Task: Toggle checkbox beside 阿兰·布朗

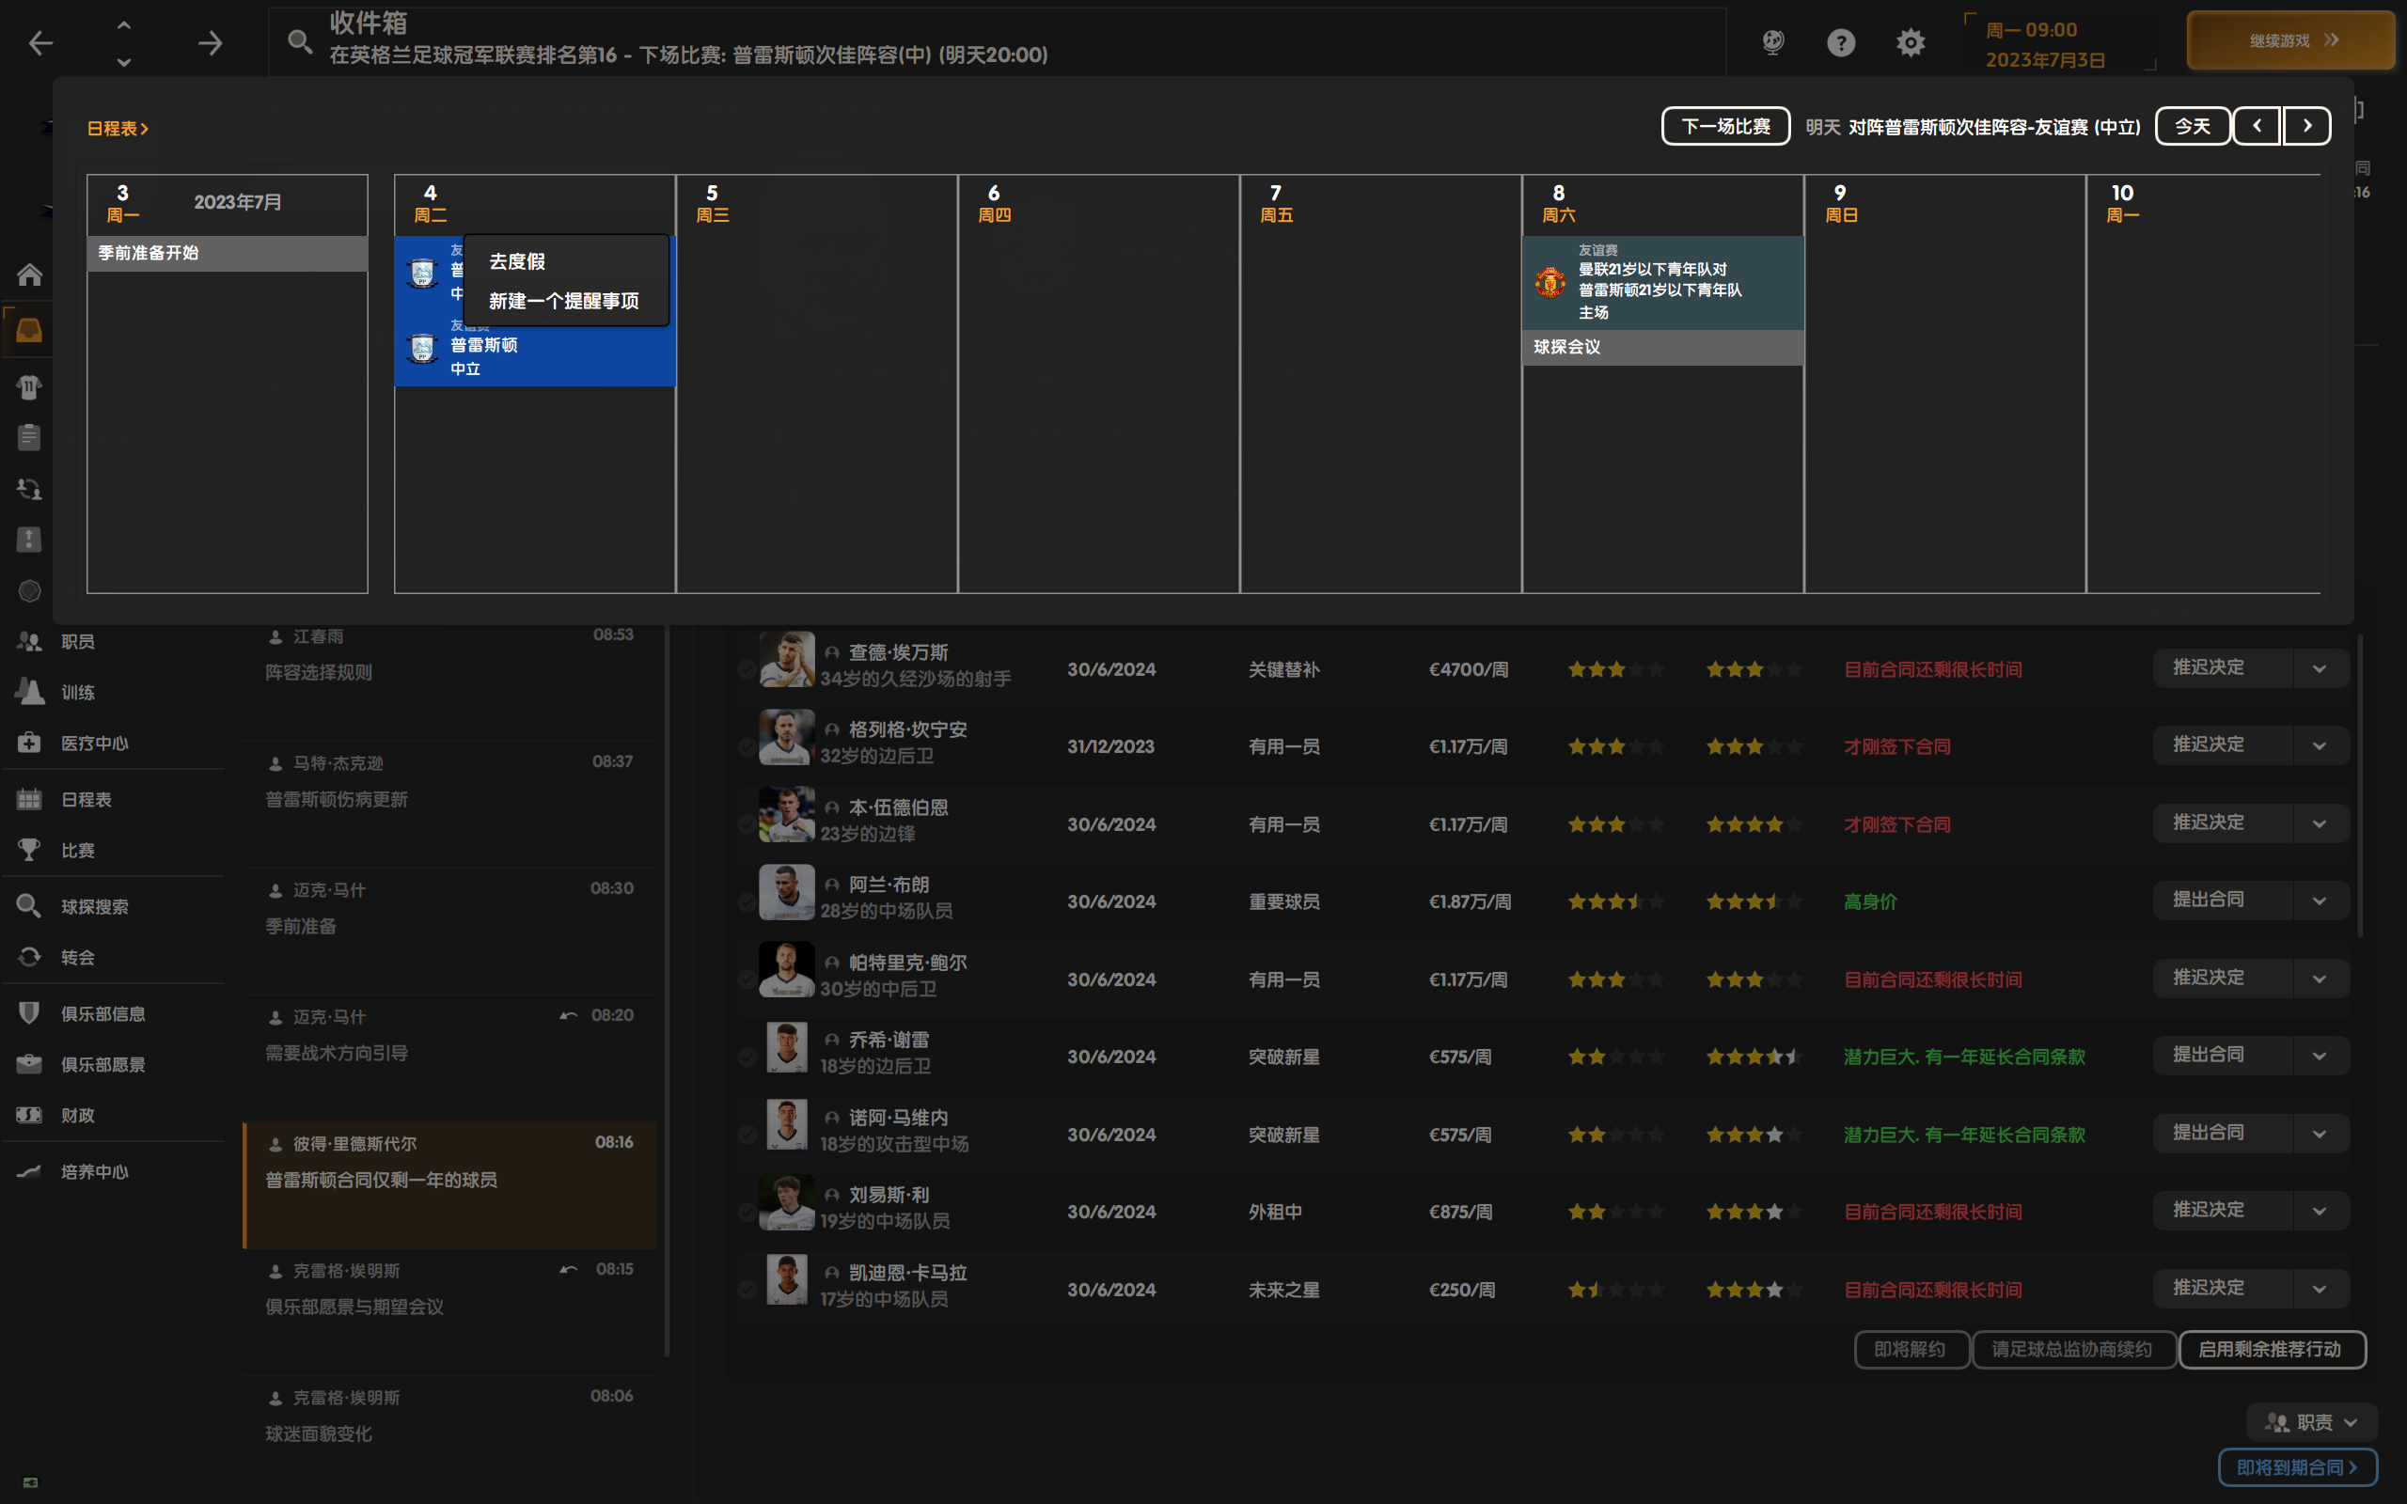Action: [747, 902]
